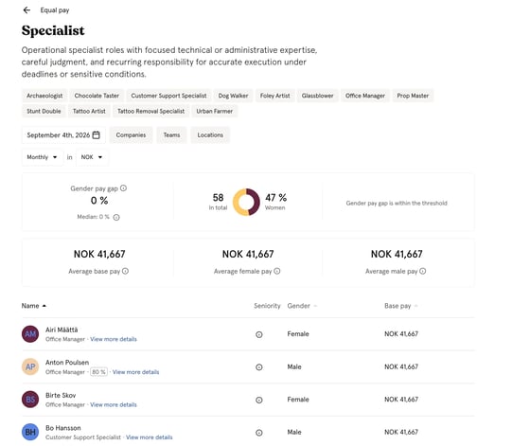Click info icon beside Average base pay

125,271
